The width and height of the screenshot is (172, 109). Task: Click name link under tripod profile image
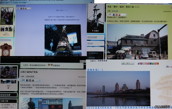(x=95, y=28)
